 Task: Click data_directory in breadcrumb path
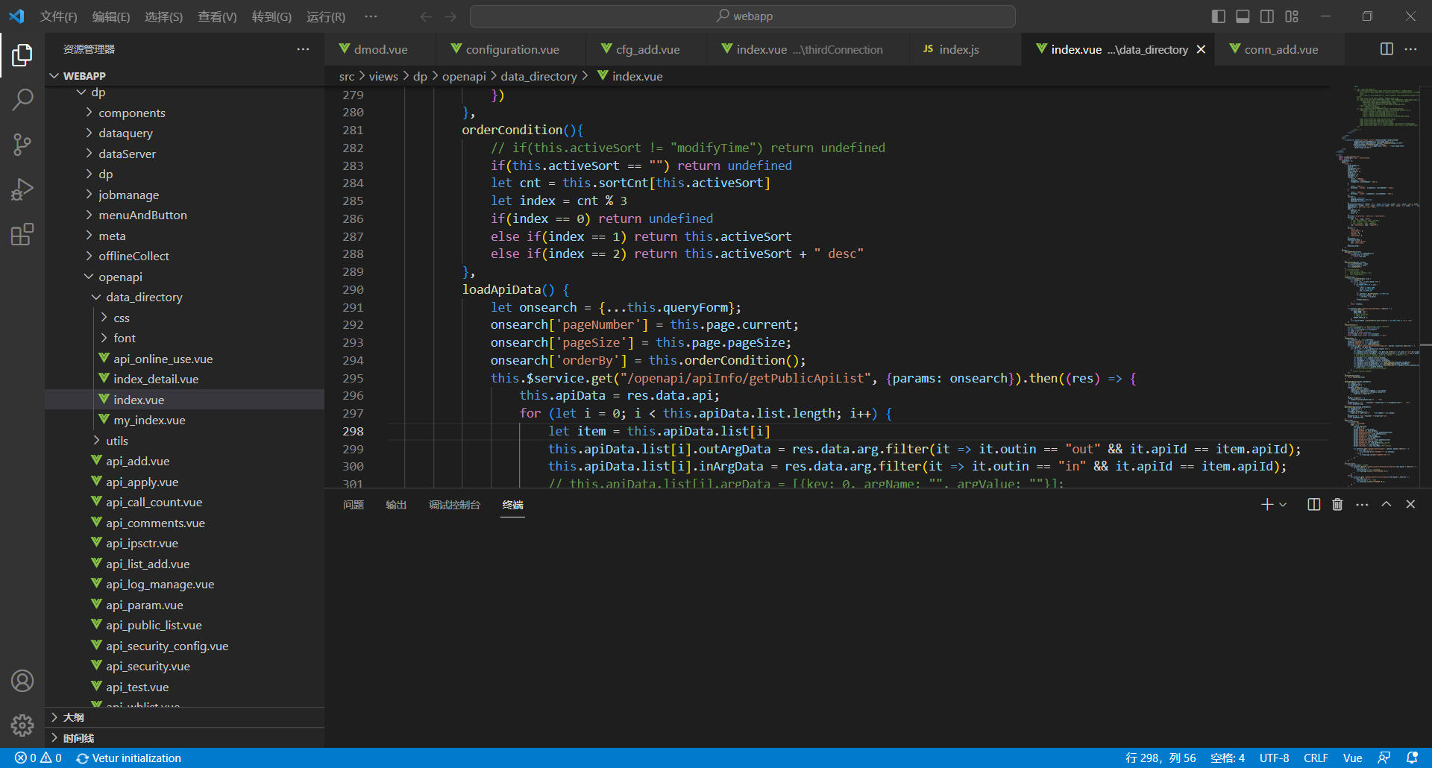coord(538,76)
